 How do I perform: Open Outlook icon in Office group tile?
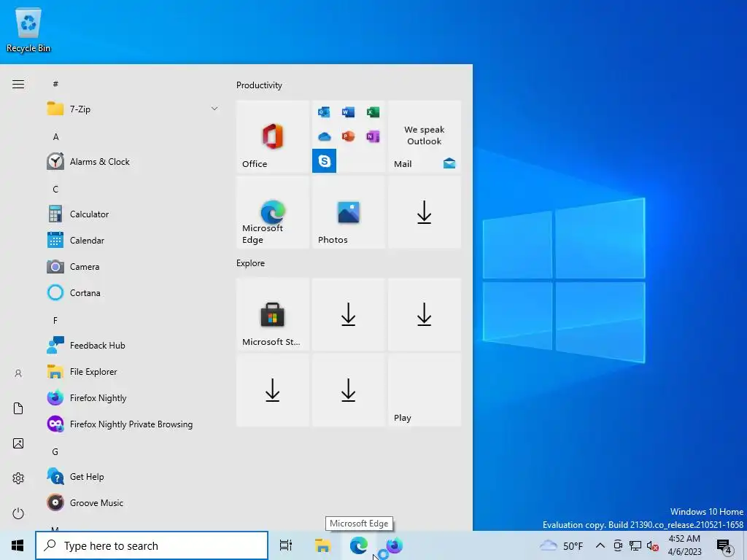click(324, 112)
